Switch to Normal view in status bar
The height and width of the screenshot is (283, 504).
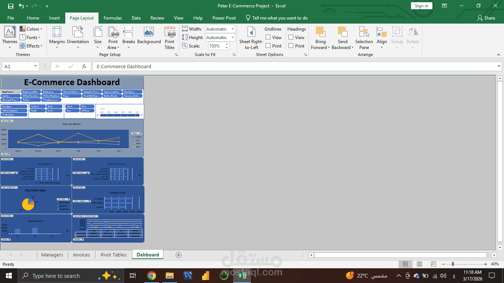click(405, 264)
